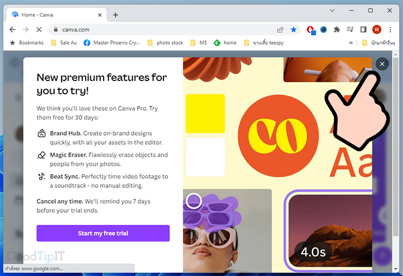Click the scrollbar up arrow
The image size is (403, 276).
(x=396, y=54)
